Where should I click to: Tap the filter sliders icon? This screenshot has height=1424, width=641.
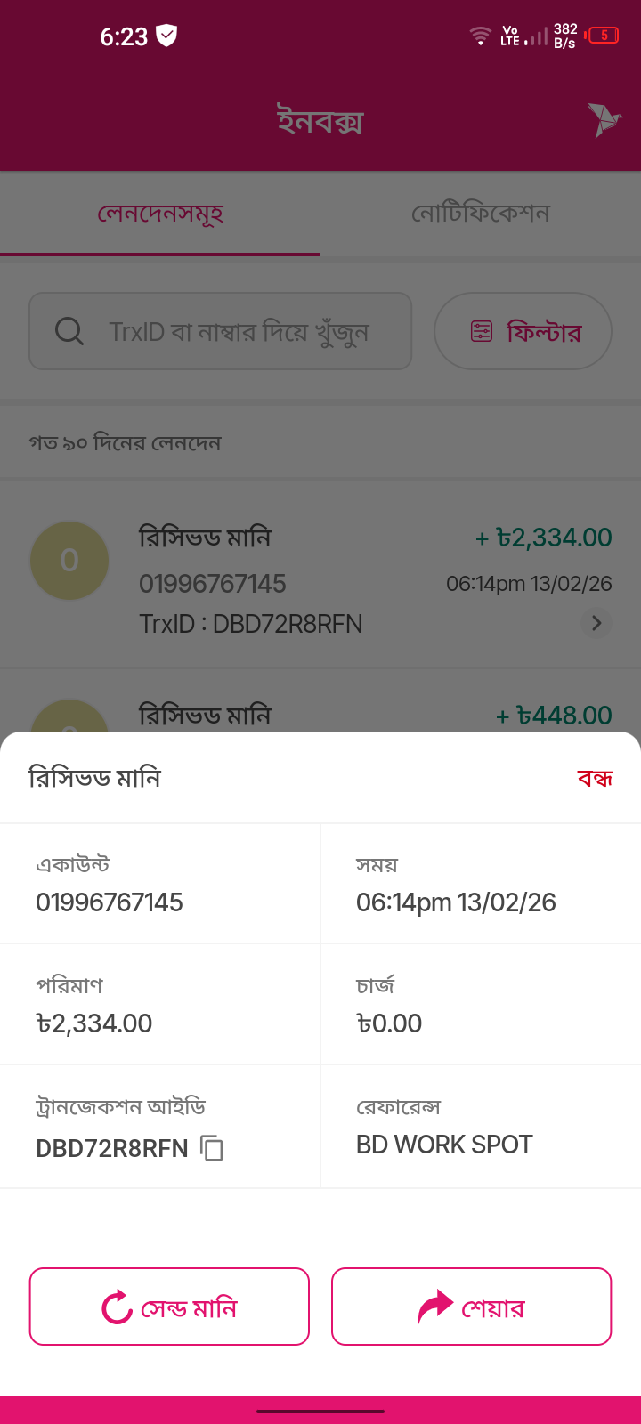pos(482,332)
